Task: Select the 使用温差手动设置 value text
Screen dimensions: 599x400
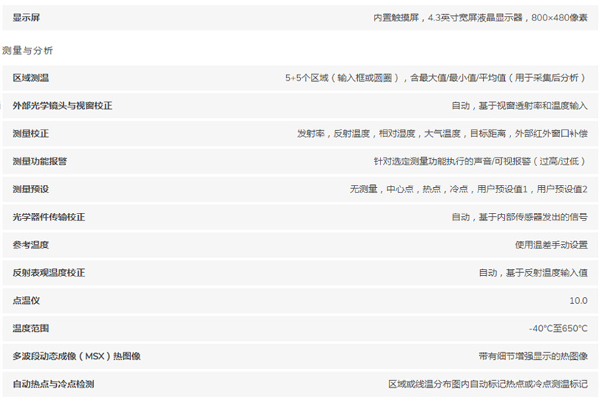Action: pos(550,245)
